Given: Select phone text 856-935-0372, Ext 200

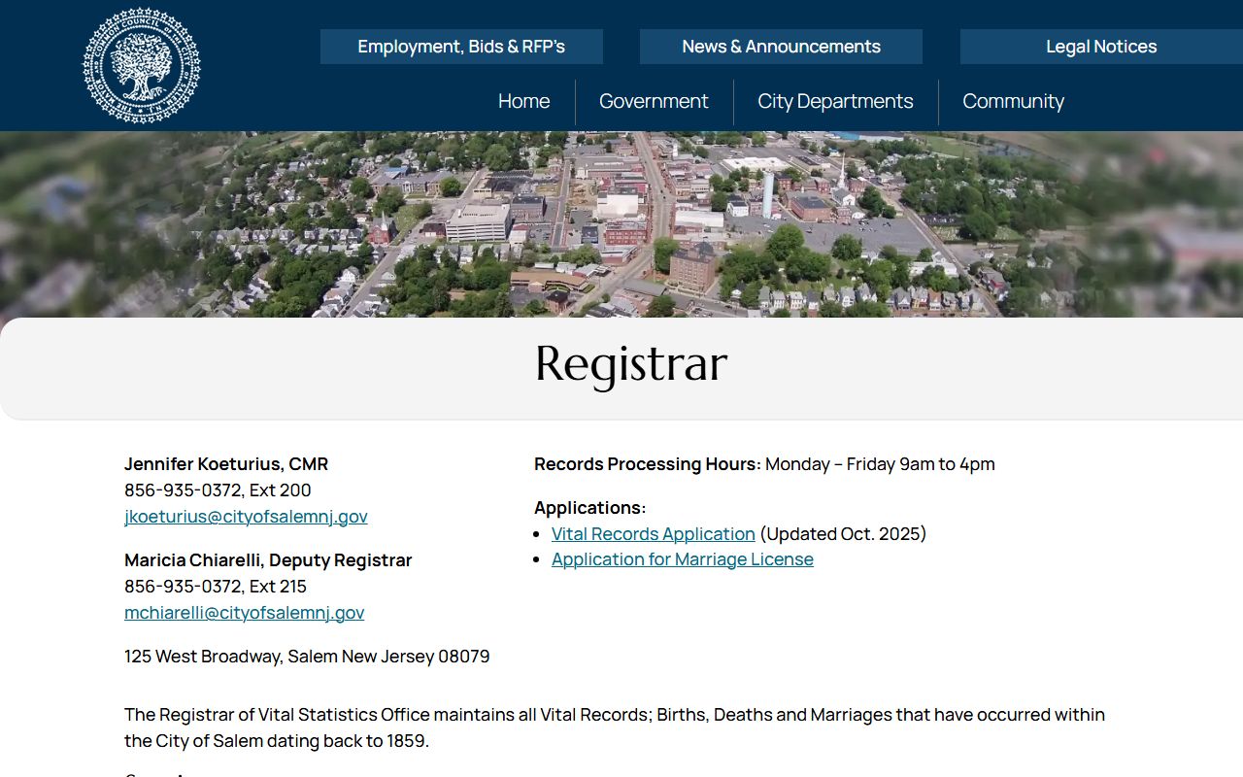Looking at the screenshot, I should click(x=218, y=490).
